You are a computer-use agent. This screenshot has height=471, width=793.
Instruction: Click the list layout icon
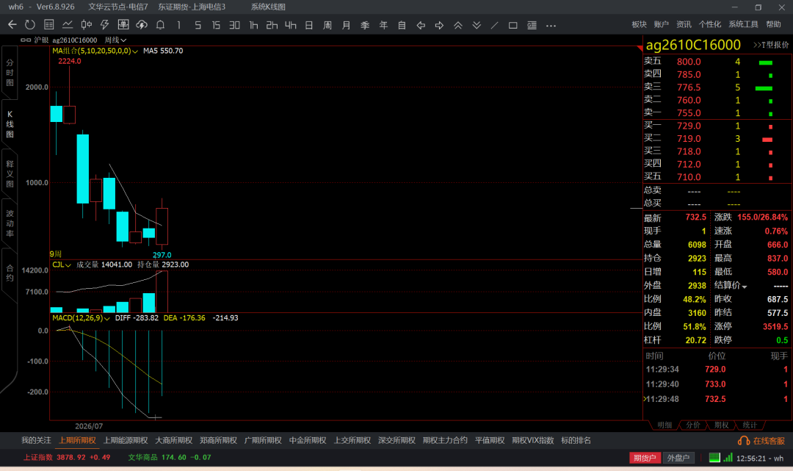click(532, 25)
